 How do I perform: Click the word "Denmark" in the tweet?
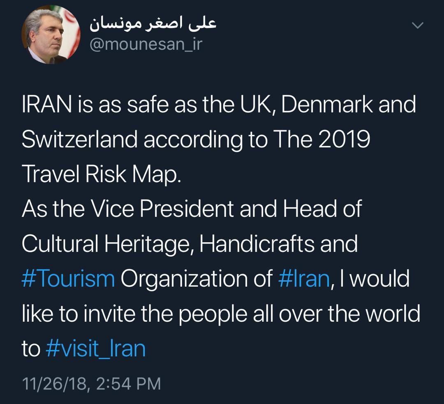(327, 104)
